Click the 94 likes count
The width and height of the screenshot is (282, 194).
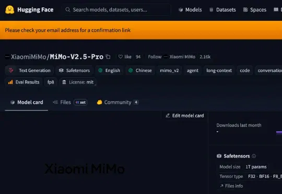click(x=138, y=57)
